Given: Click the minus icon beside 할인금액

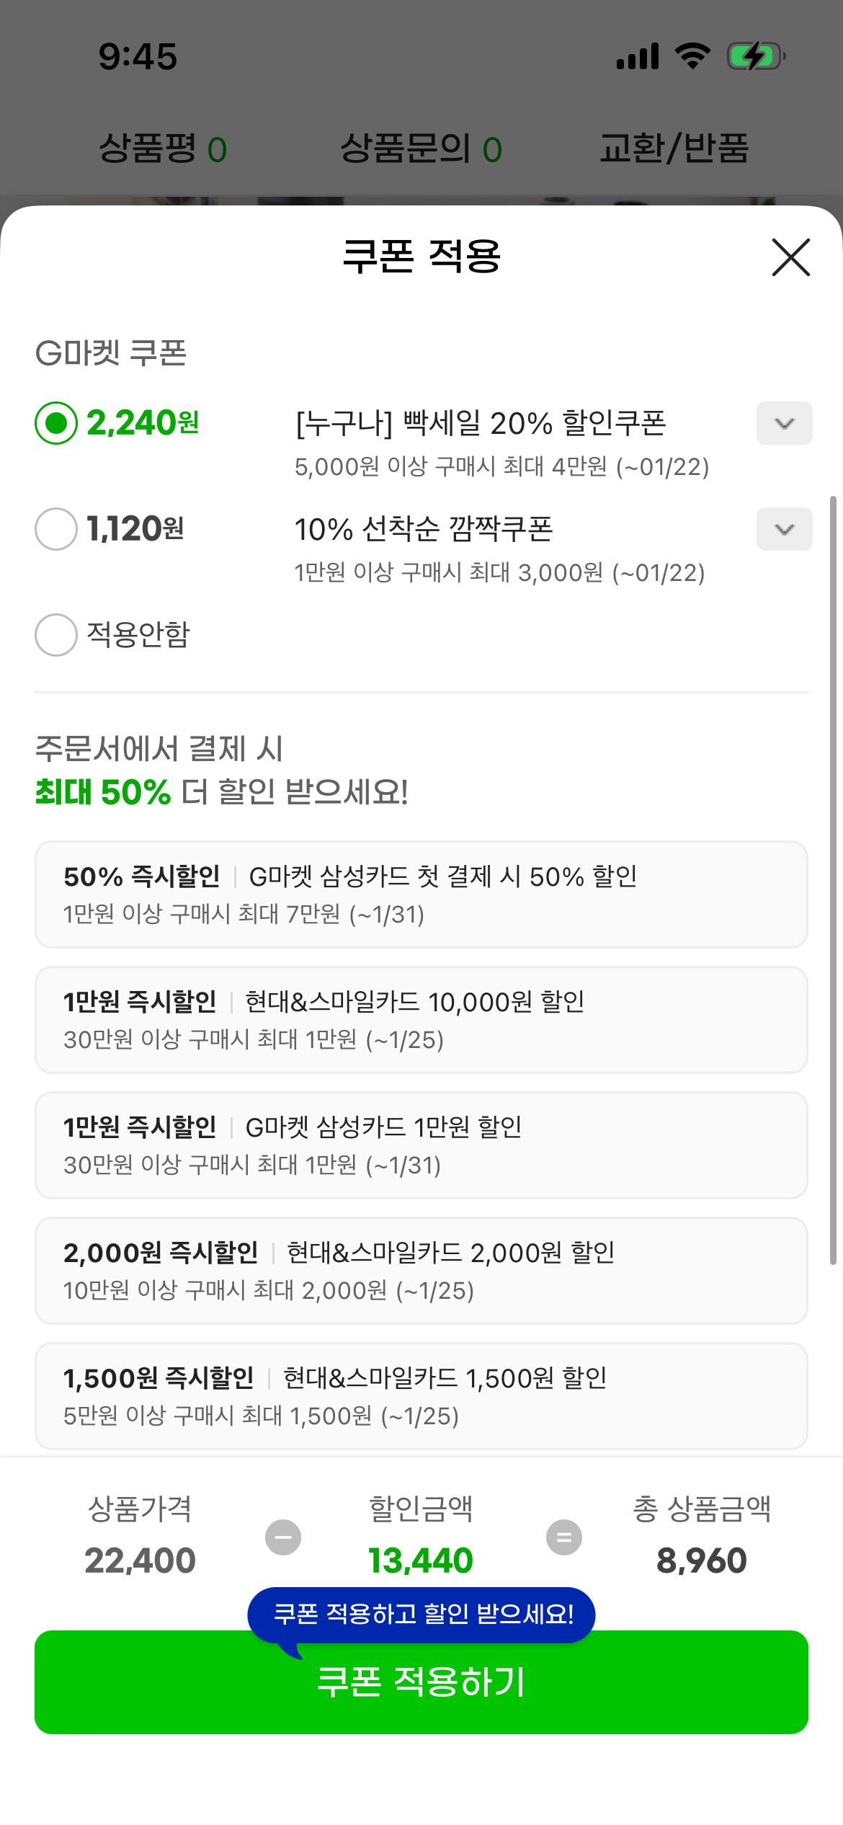Looking at the screenshot, I should [x=283, y=1537].
